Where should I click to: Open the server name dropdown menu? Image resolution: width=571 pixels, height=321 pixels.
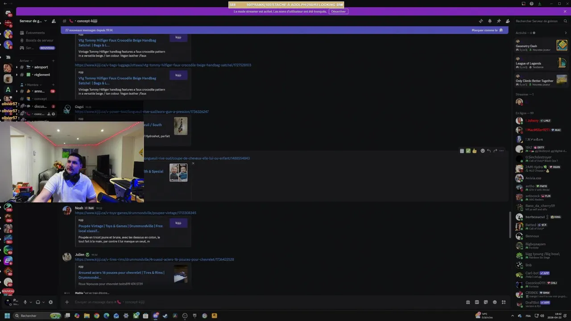pos(33,21)
